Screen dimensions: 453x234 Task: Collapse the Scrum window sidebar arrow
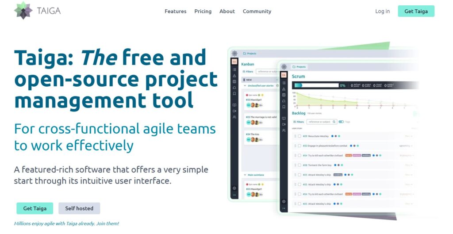click(x=284, y=208)
